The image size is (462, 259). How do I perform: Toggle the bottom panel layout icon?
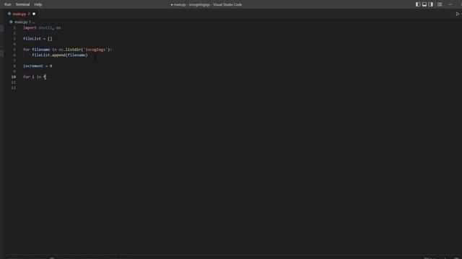point(424,4)
